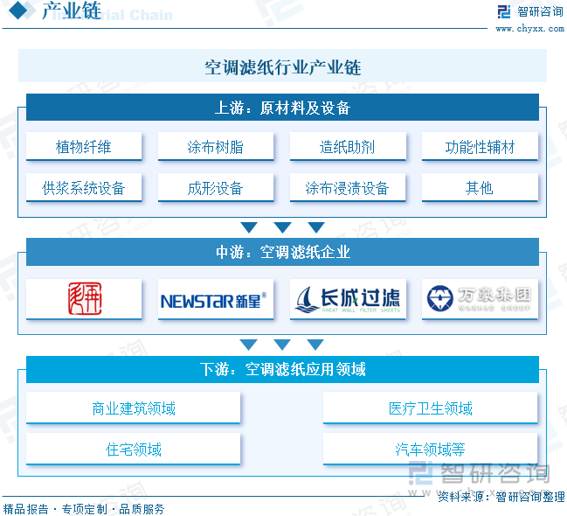This screenshot has width=567, height=516.
Task: Select the 产业链 heading text
Action: (72, 10)
